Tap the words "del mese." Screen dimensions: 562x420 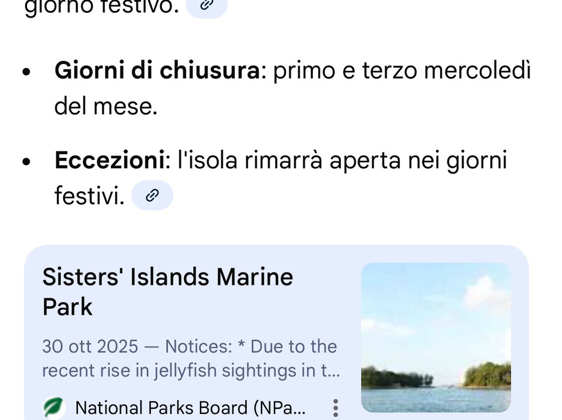(106, 107)
